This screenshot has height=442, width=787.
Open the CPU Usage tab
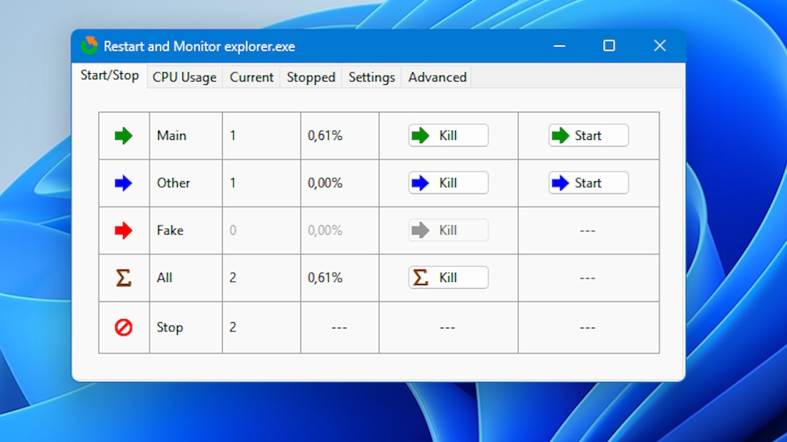(x=184, y=77)
